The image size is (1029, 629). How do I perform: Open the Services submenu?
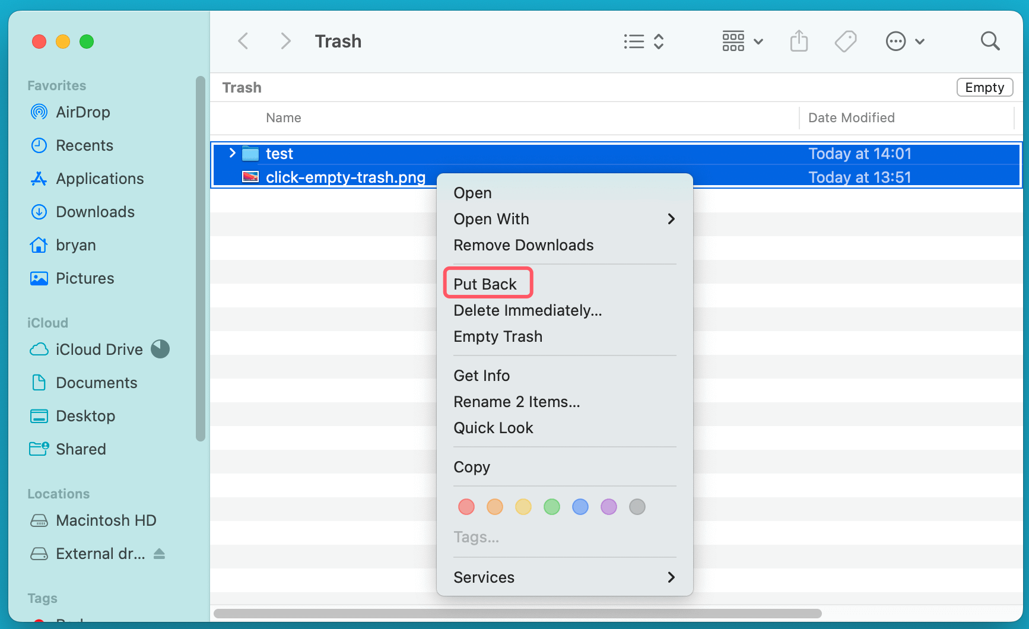[x=484, y=577]
